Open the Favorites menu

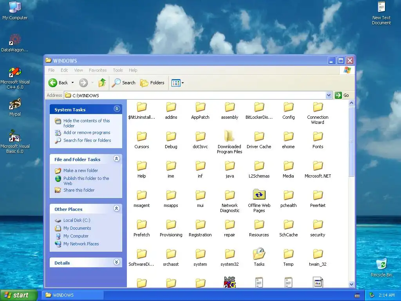click(98, 70)
